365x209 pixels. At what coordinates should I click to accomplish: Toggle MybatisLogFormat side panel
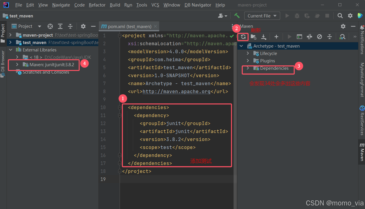362,80
